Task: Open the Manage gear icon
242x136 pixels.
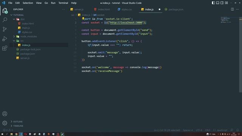Action: (5, 123)
